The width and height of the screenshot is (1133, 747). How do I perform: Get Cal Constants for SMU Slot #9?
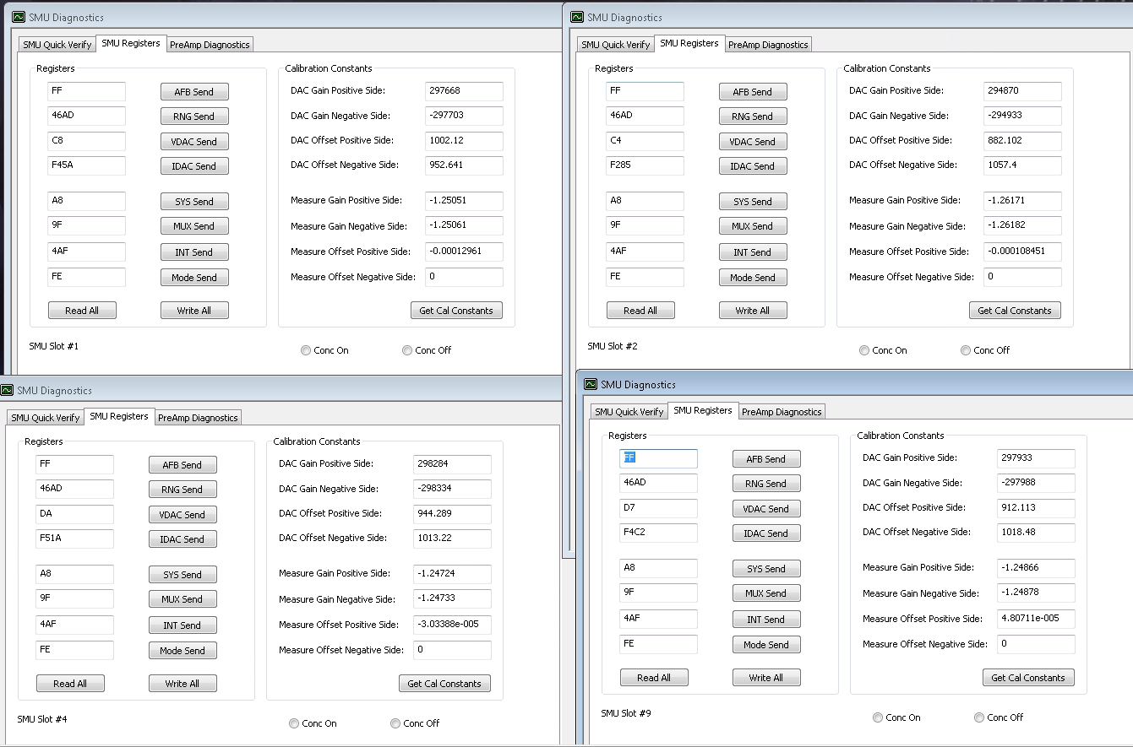(x=1028, y=678)
